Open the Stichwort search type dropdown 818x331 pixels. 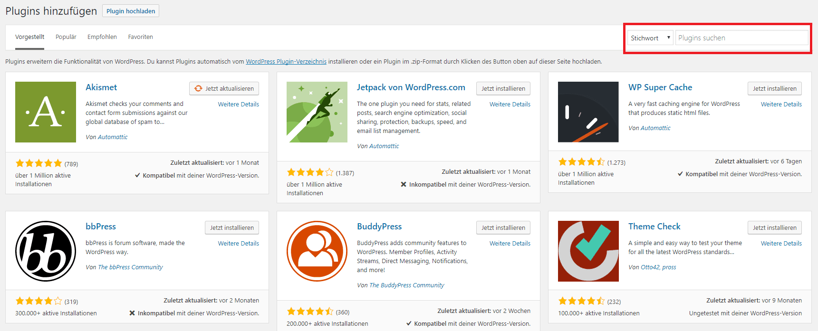(650, 38)
